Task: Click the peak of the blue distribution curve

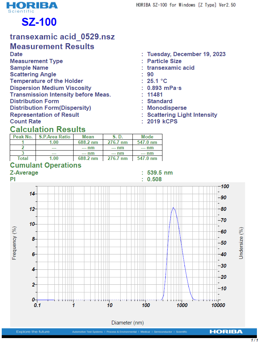Action: [173, 207]
